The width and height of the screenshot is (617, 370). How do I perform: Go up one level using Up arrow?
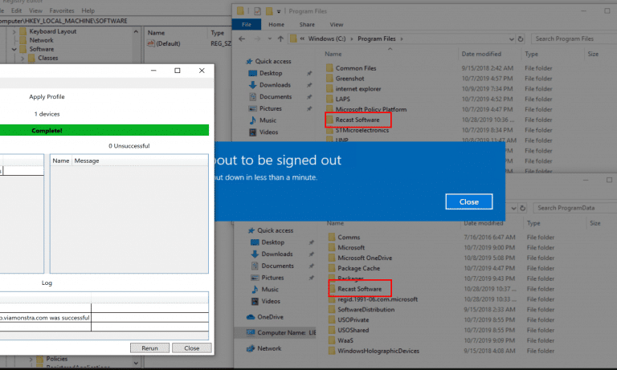pyautogui.click(x=279, y=38)
